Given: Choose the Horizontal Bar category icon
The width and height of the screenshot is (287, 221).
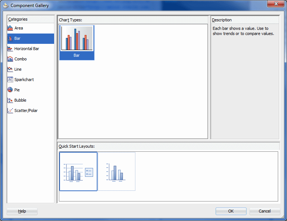Looking at the screenshot, I should click(10, 49).
